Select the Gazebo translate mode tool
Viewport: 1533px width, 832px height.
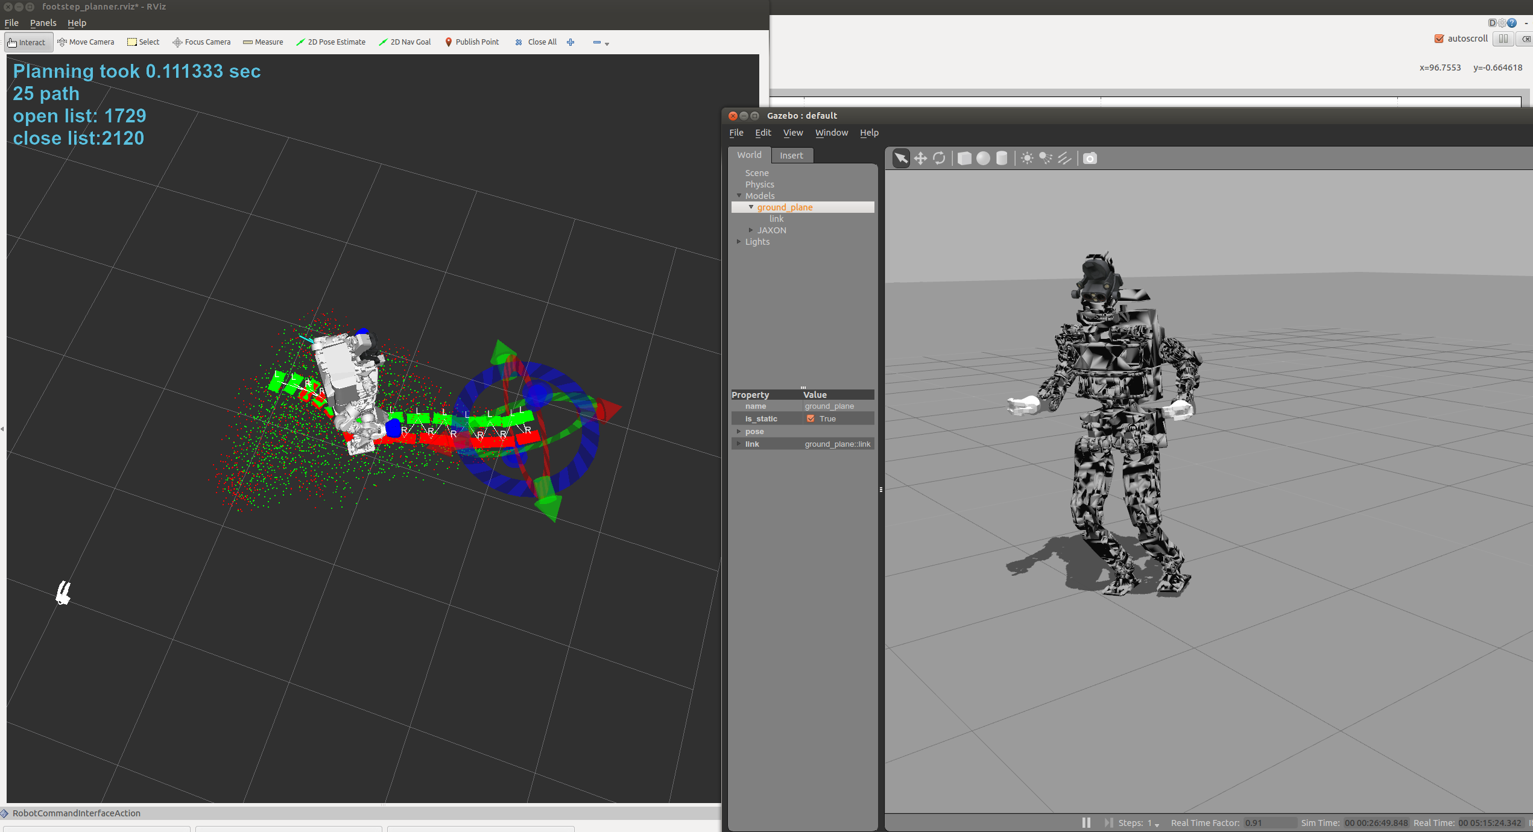tap(920, 159)
